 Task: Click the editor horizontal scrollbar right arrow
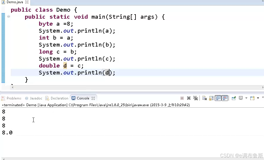click(263, 87)
